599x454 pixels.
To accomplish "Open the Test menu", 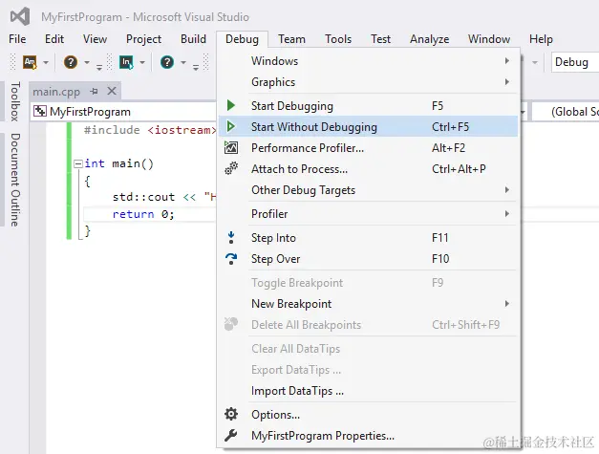I will coord(380,39).
